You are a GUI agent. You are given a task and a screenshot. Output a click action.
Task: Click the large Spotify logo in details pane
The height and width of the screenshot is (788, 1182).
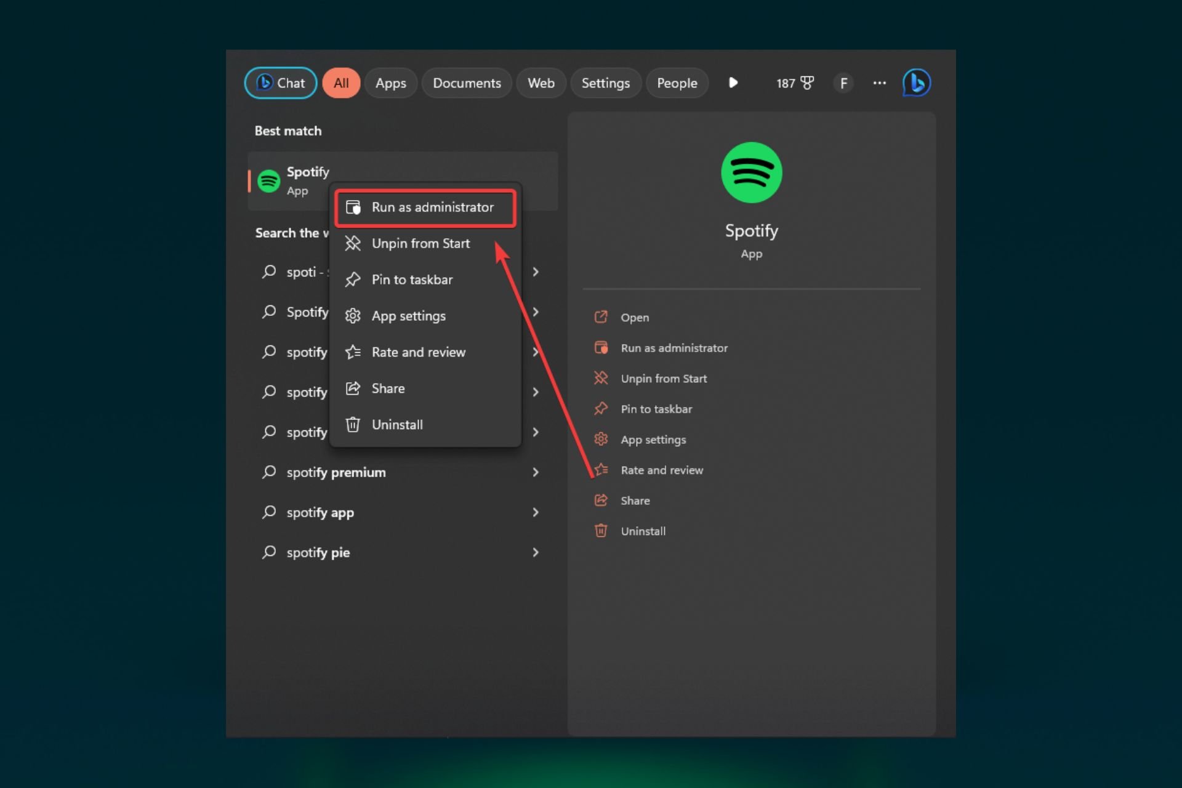tap(752, 172)
